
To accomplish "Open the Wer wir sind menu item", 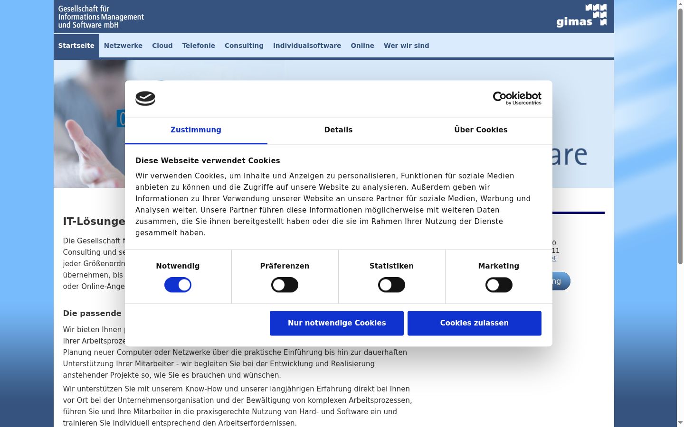I will [407, 46].
